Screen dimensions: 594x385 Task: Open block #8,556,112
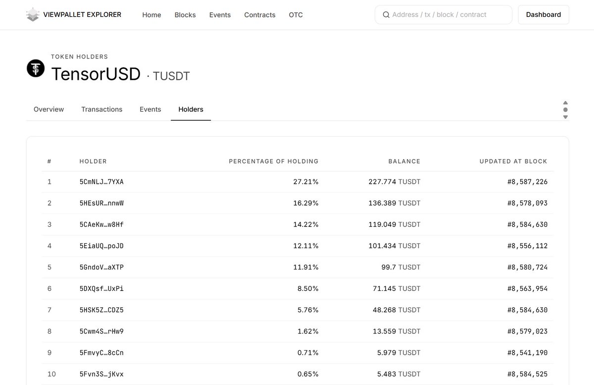[x=527, y=246]
